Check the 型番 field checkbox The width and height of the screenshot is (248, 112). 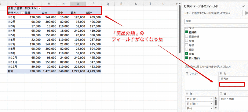[187, 41]
